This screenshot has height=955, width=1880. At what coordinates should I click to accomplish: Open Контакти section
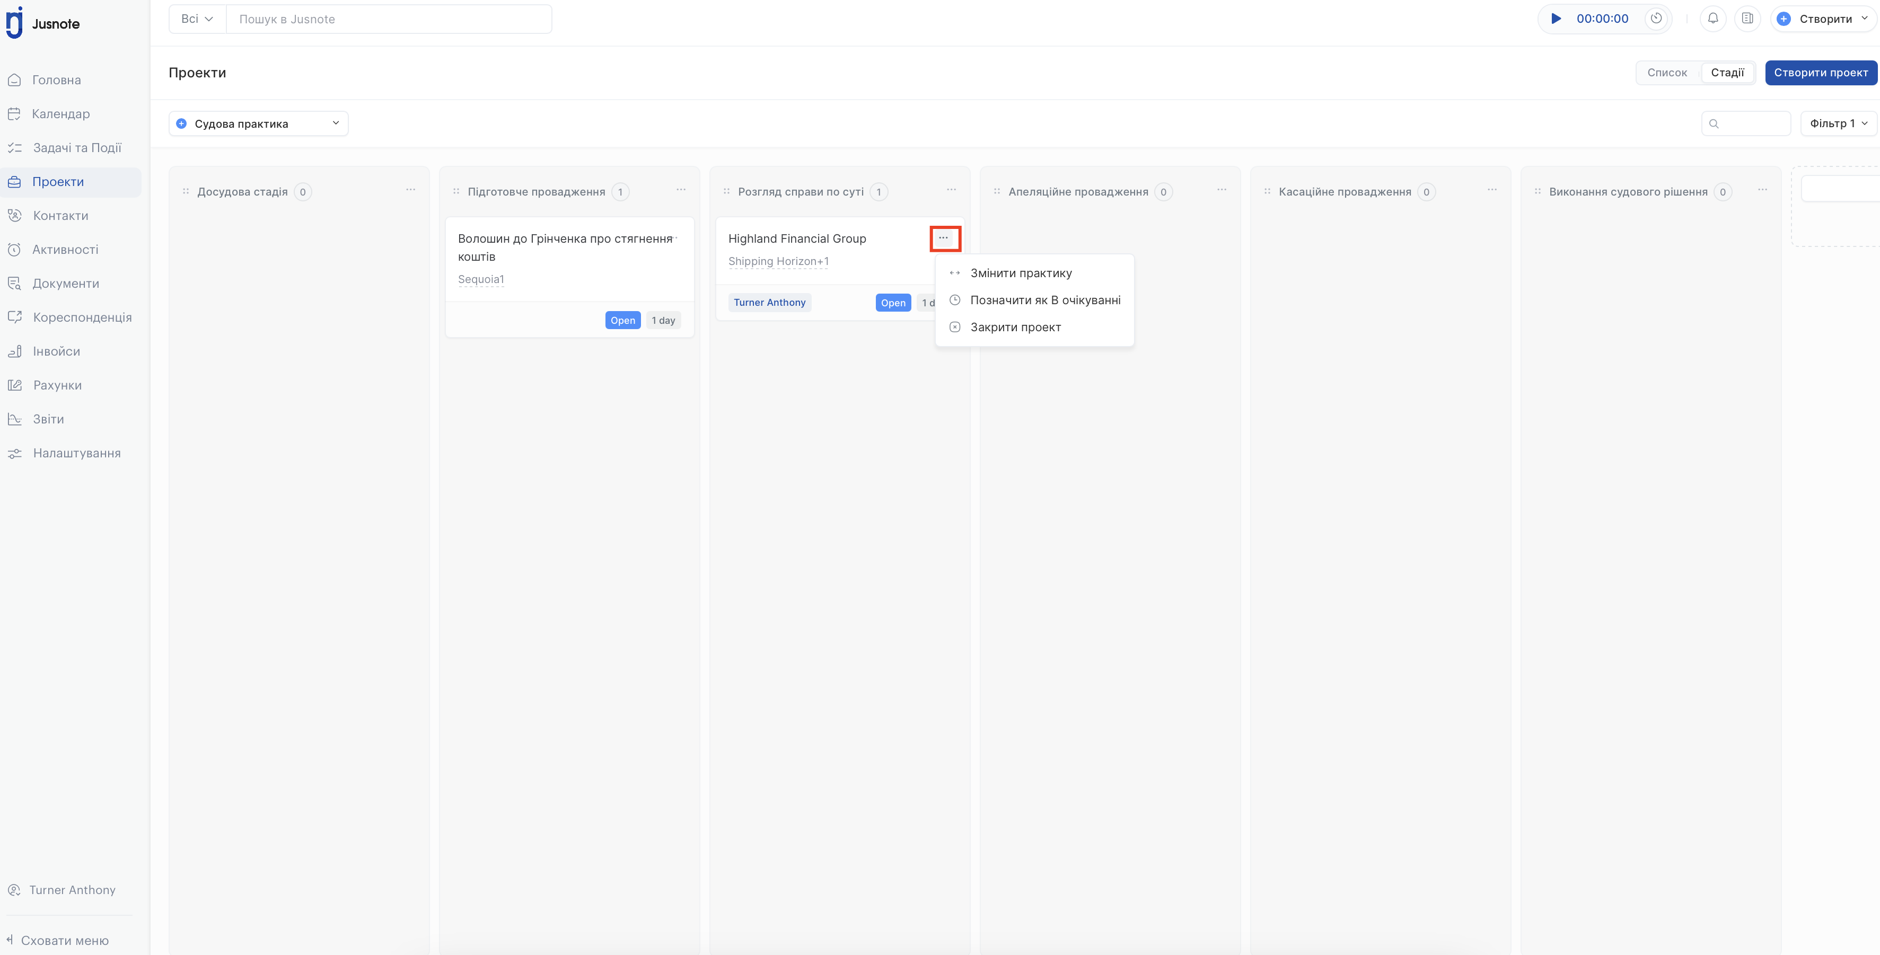point(60,216)
